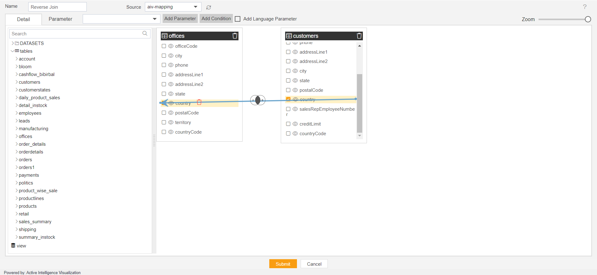Image resolution: width=597 pixels, height=275 pixels.
Task: Click the DATASETS folder icon
Action: pyautogui.click(x=17, y=43)
